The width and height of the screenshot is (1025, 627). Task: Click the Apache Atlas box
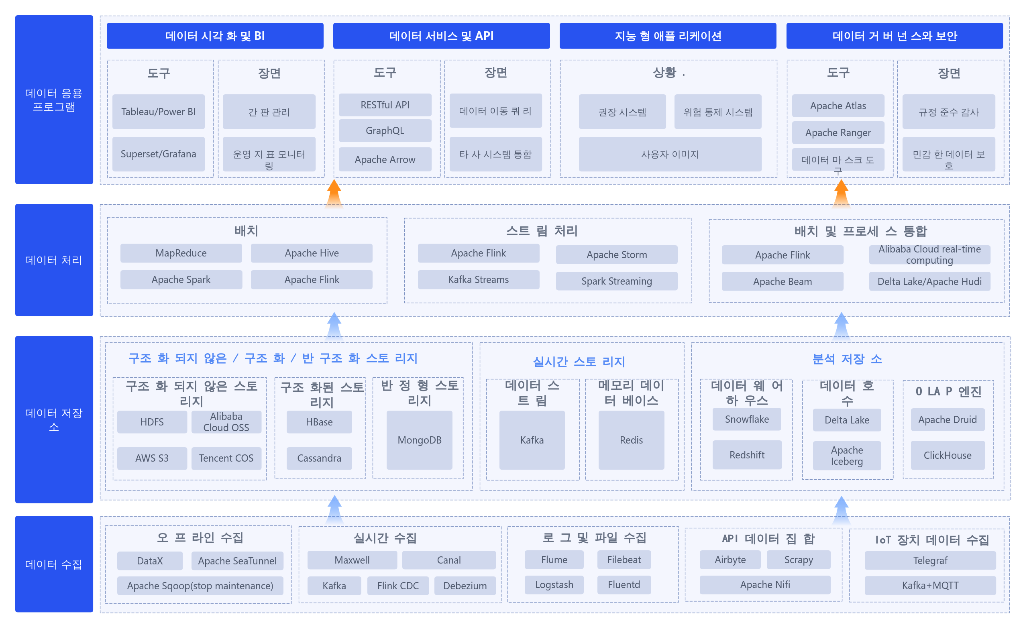838,106
